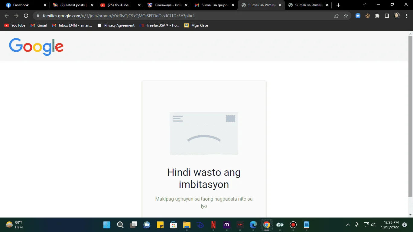Open the Windows Start menu
Image resolution: width=413 pixels, height=232 pixels.
click(x=107, y=225)
